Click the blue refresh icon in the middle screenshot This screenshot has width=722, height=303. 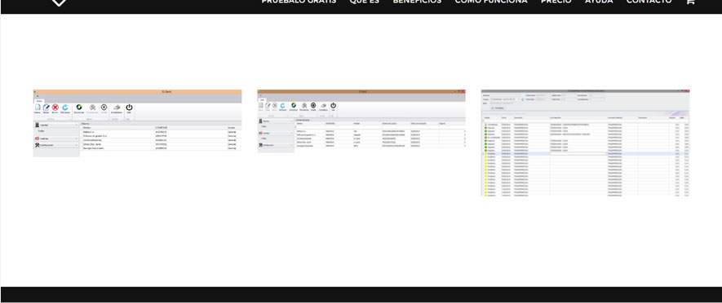pyautogui.click(x=282, y=106)
